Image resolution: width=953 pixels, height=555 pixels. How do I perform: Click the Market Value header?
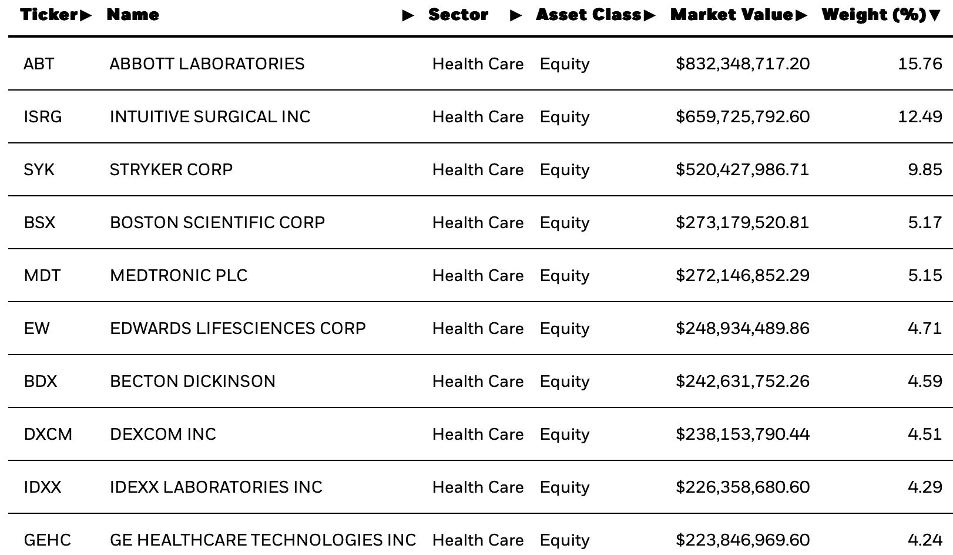pyautogui.click(x=732, y=15)
